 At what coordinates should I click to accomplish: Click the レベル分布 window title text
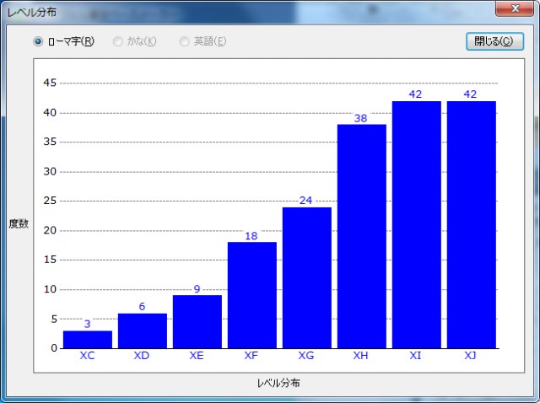tap(32, 13)
